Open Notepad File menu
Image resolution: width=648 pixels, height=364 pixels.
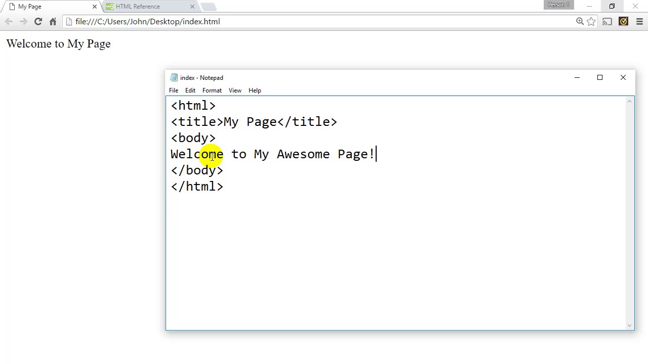point(174,90)
